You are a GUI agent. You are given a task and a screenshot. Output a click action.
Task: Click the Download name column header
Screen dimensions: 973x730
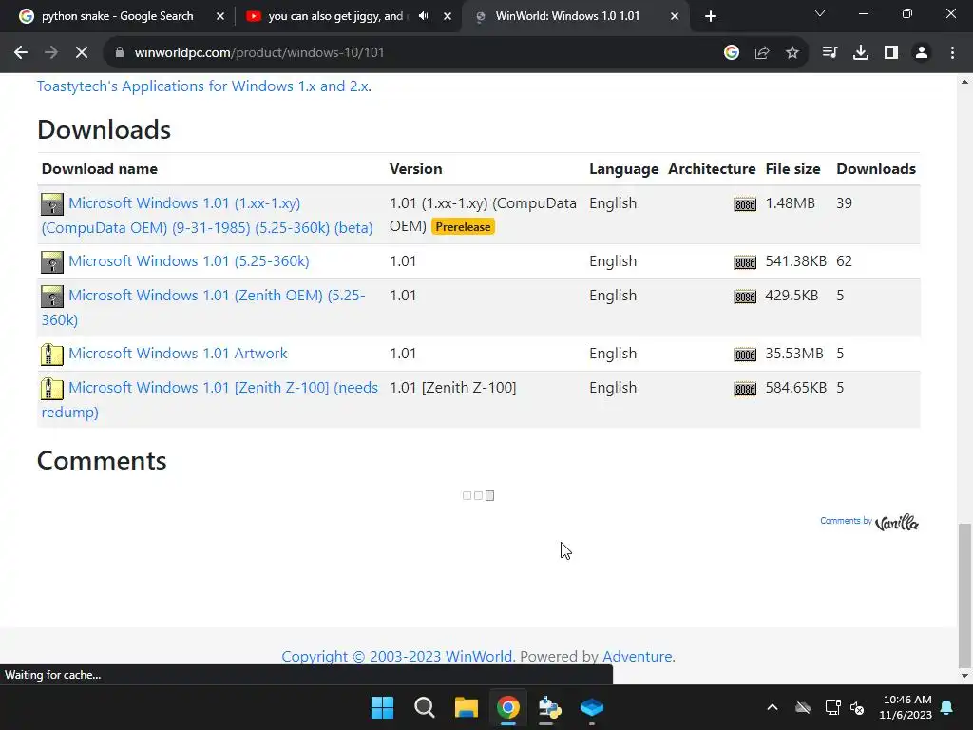[99, 169]
